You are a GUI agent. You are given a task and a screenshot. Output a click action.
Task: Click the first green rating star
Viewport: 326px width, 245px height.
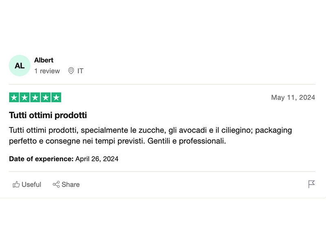[x=14, y=98]
